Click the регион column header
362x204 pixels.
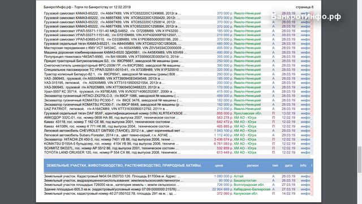(x=253, y=165)
